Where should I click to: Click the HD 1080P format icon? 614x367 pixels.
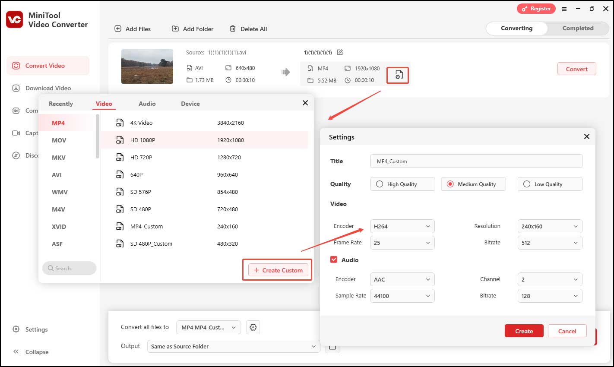[x=120, y=140]
